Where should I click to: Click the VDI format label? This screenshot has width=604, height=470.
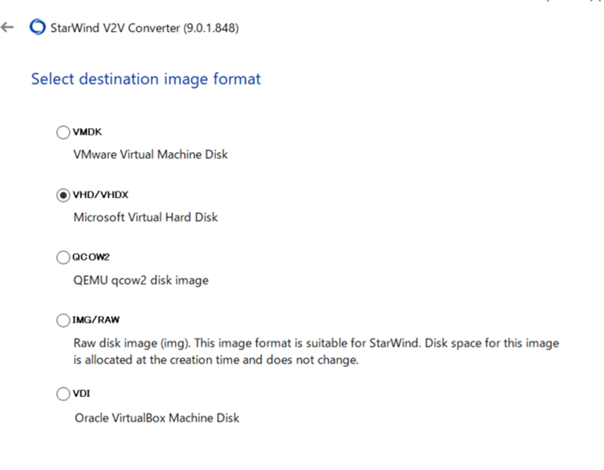pyautogui.click(x=82, y=394)
